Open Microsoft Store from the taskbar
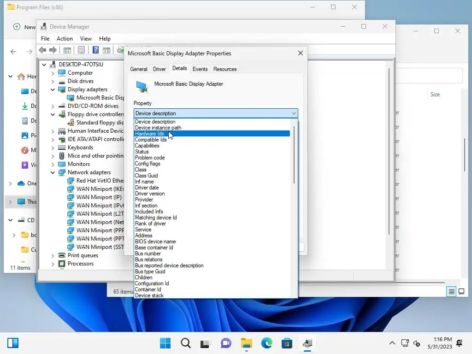This screenshot has height=354, width=472. 287,343
